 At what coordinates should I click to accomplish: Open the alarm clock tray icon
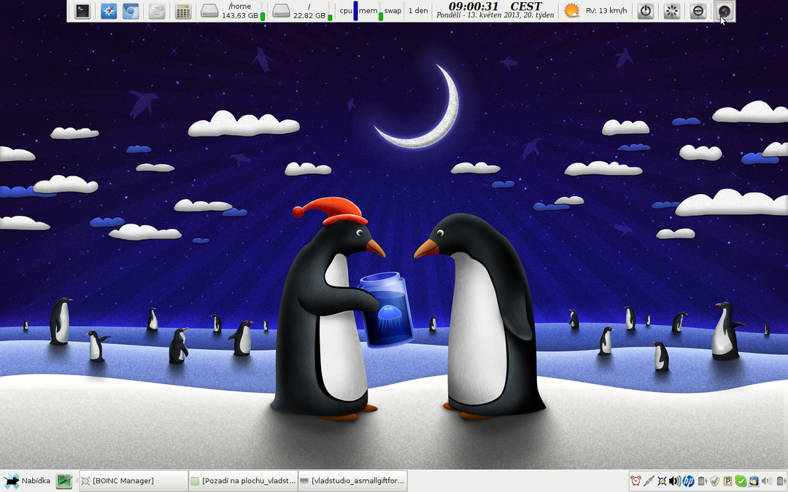[636, 481]
